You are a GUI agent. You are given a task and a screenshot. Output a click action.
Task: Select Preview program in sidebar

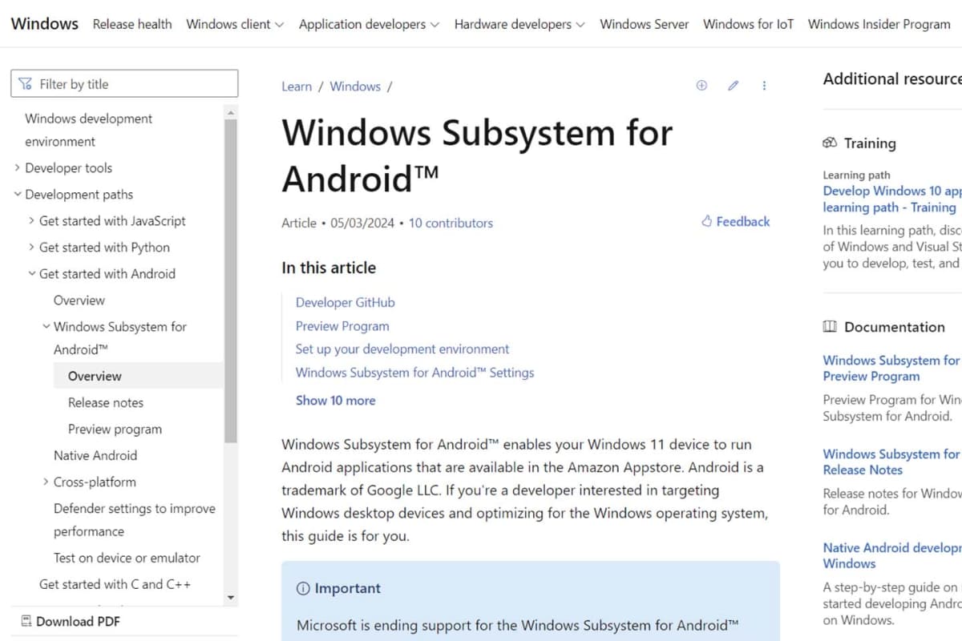[115, 429]
